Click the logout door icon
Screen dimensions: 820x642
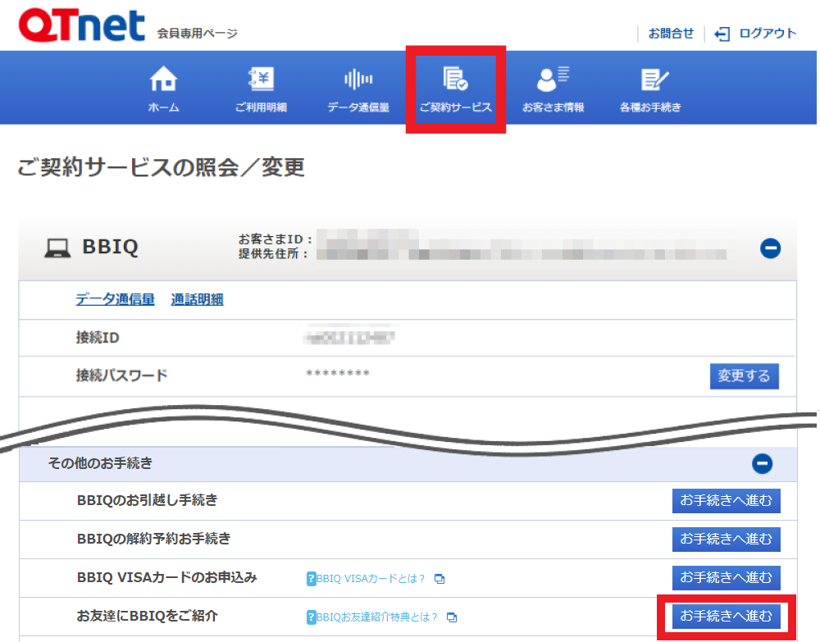click(x=722, y=34)
